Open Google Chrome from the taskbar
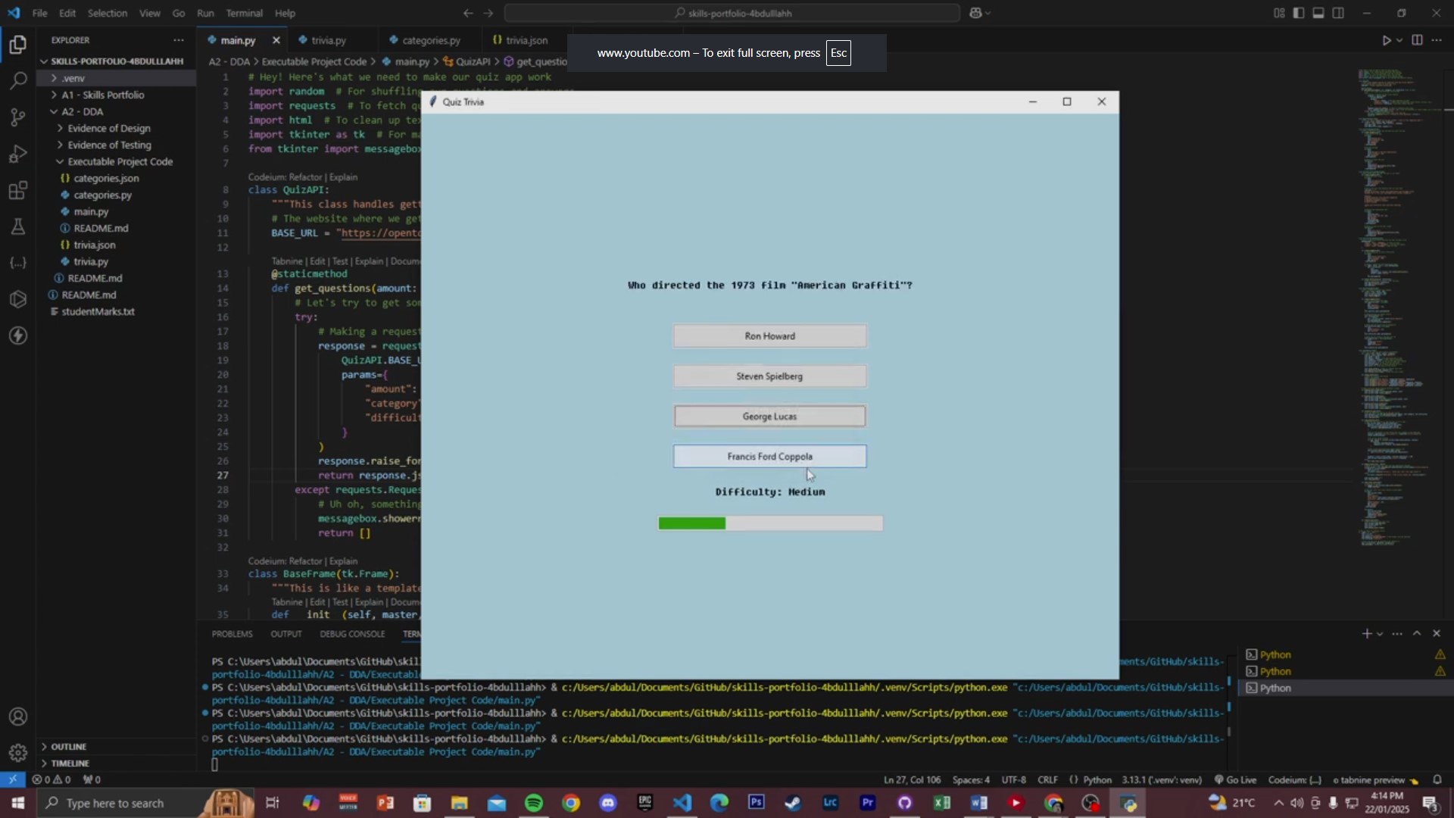 tap(571, 803)
